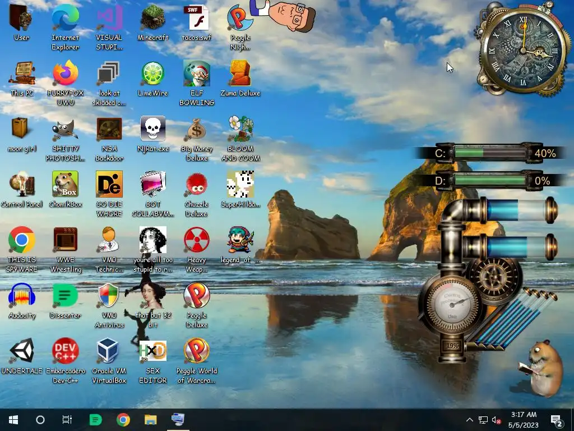
Task: Click the reading hamster gadget
Action: [541, 368]
